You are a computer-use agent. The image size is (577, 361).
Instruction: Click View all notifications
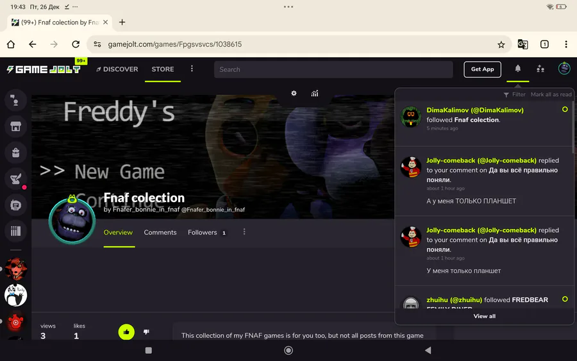[484, 316]
